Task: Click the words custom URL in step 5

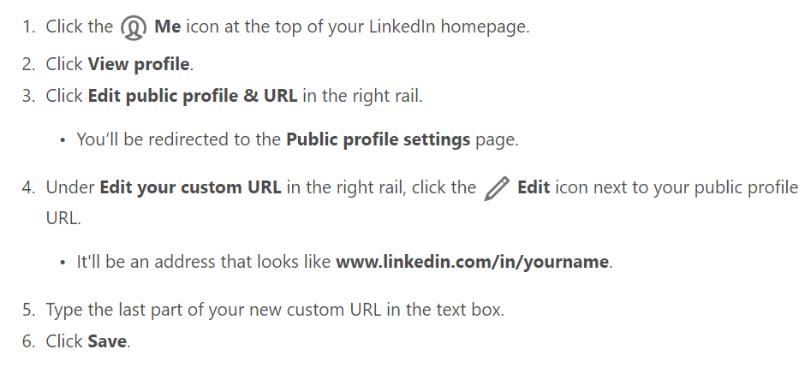Action: pyautogui.click(x=334, y=310)
